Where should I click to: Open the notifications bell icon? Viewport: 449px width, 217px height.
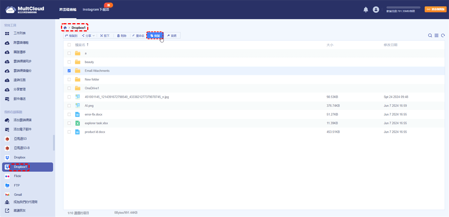(x=366, y=10)
